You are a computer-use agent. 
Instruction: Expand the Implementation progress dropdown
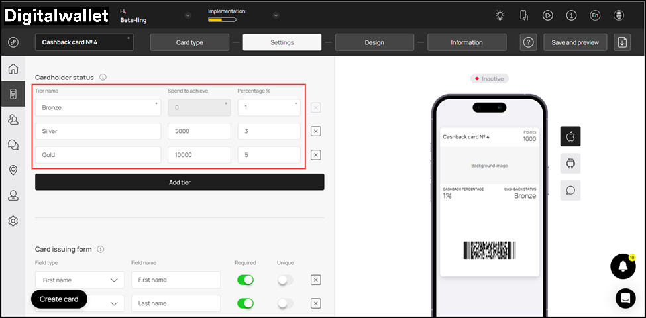point(276,15)
